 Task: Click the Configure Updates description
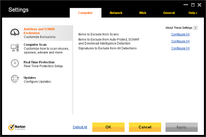point(38,82)
